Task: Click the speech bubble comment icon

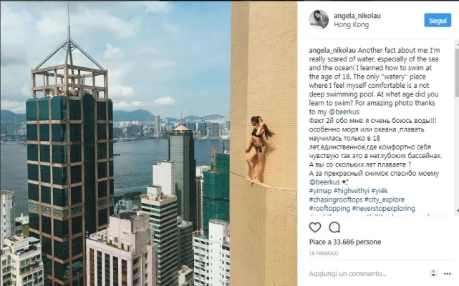Action: coord(334,227)
